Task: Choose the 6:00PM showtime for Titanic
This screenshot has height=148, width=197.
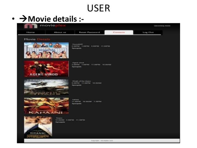Action: pyautogui.click(x=70, y=120)
